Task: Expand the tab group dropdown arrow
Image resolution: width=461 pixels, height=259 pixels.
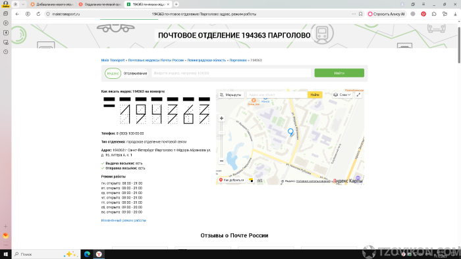Action: pyautogui.click(x=23, y=5)
